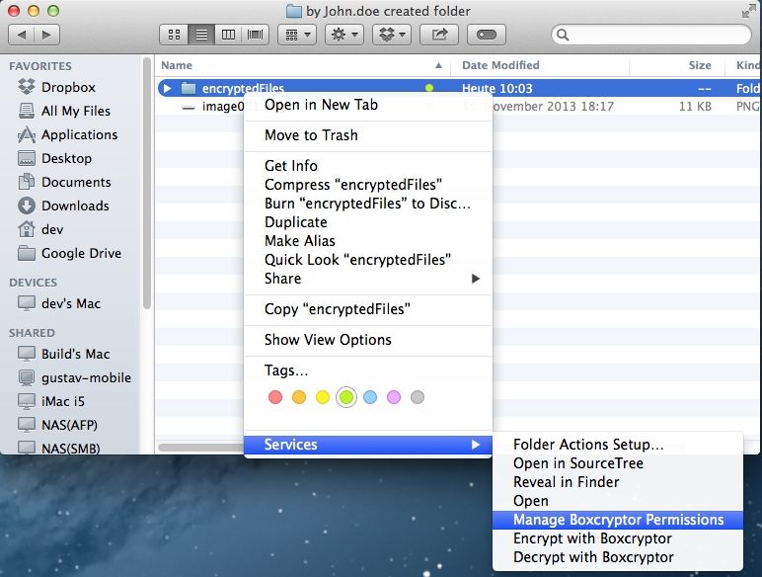Sort by the Date Modified column
The height and width of the screenshot is (577, 762).
click(540, 65)
